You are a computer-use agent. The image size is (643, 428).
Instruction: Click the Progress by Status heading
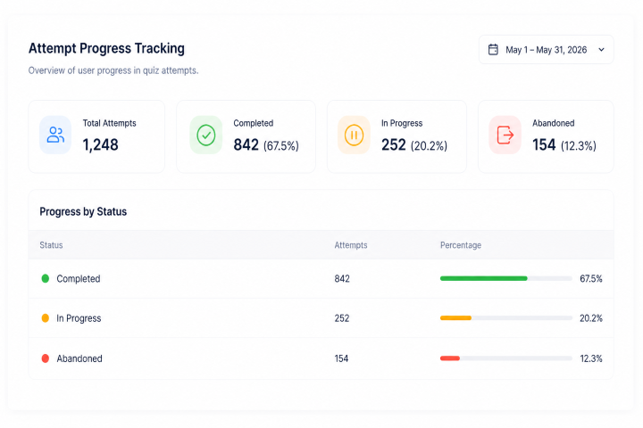83,211
